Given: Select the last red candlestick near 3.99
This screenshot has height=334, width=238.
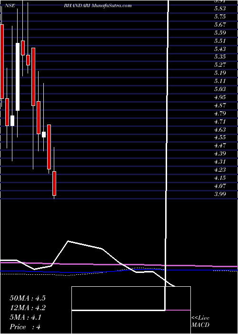Looking at the screenshot, I should coord(54,183).
